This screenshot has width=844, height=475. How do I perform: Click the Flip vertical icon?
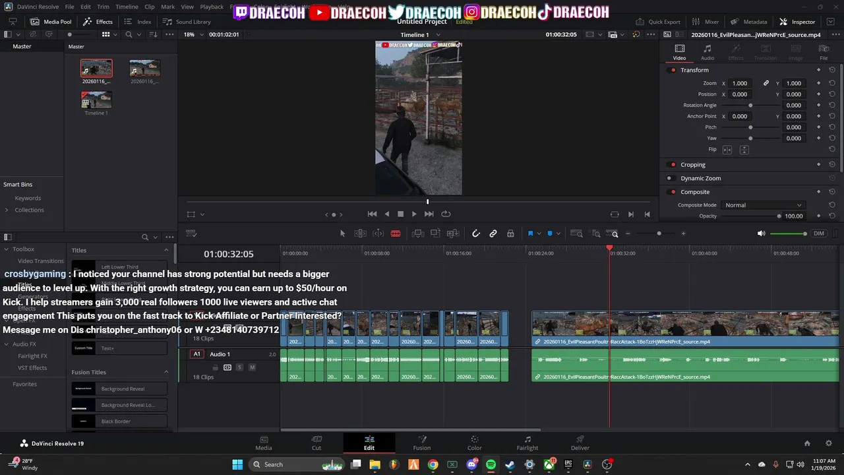pyautogui.click(x=744, y=150)
